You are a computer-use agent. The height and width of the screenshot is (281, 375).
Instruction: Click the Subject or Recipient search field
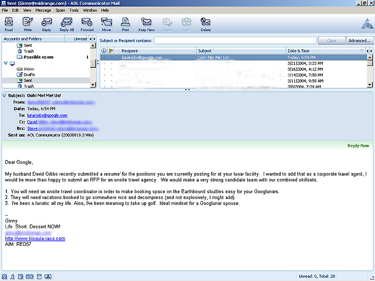pyautogui.click(x=235, y=40)
